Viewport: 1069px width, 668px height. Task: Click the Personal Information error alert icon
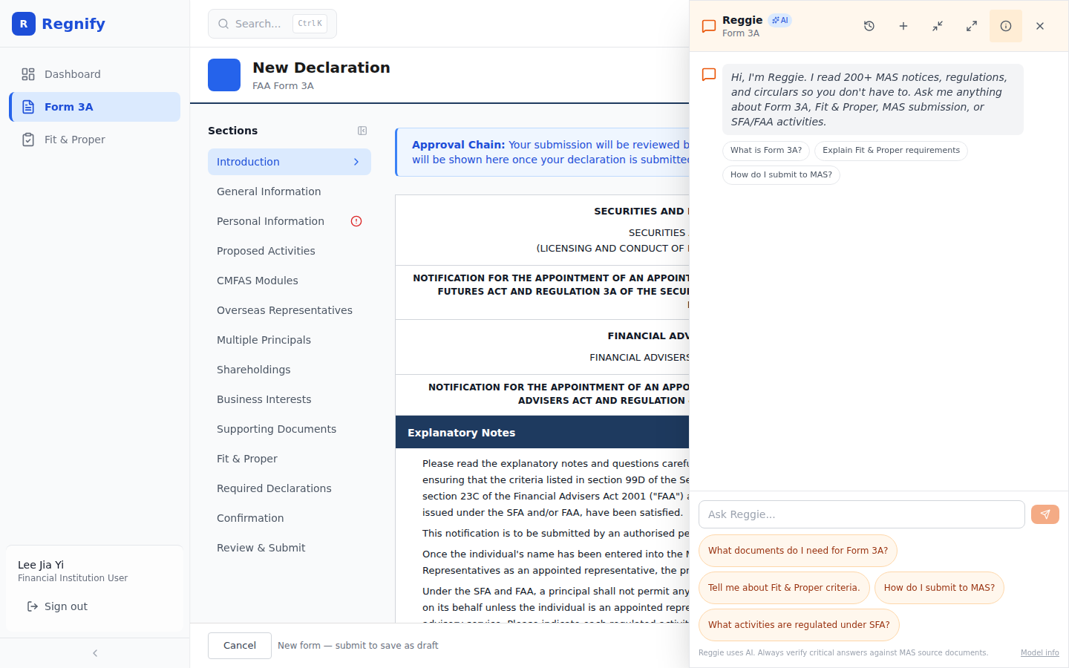[x=356, y=221]
